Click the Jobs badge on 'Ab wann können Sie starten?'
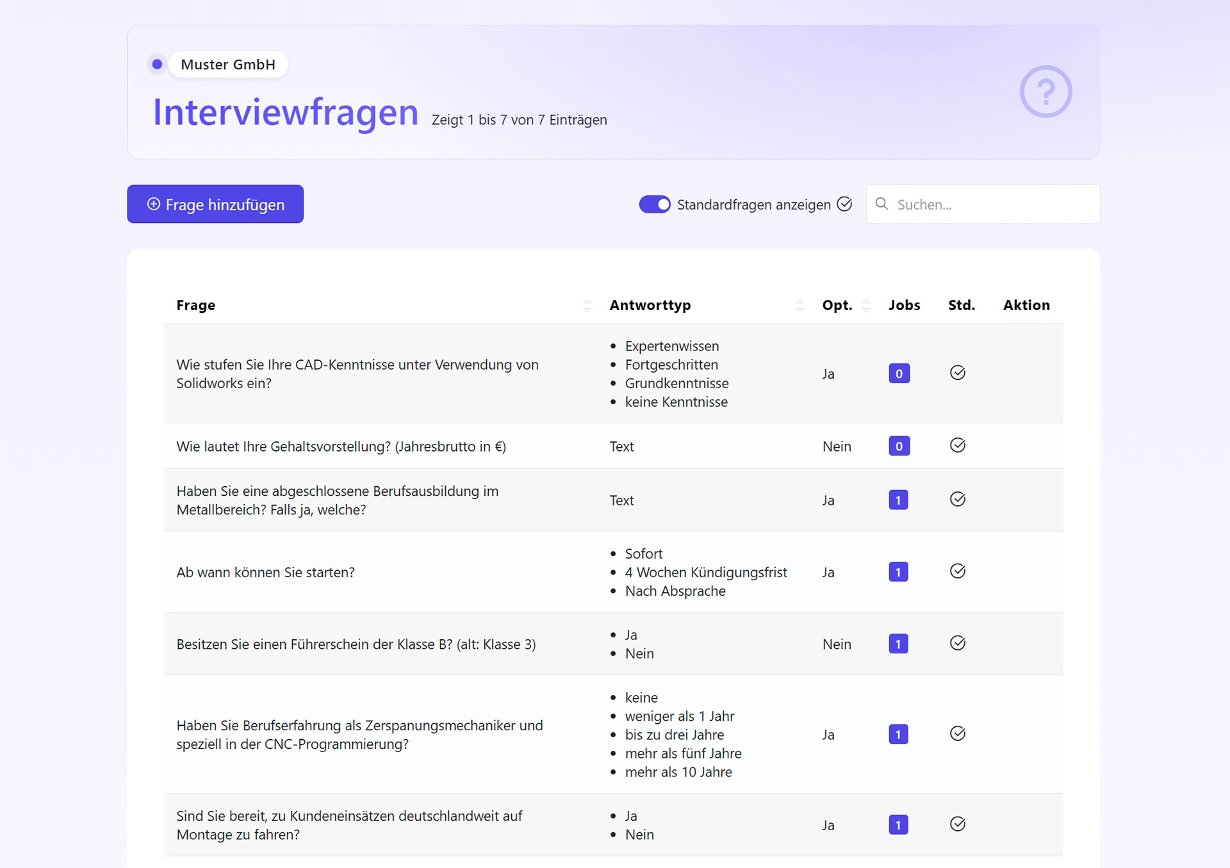 (x=899, y=571)
